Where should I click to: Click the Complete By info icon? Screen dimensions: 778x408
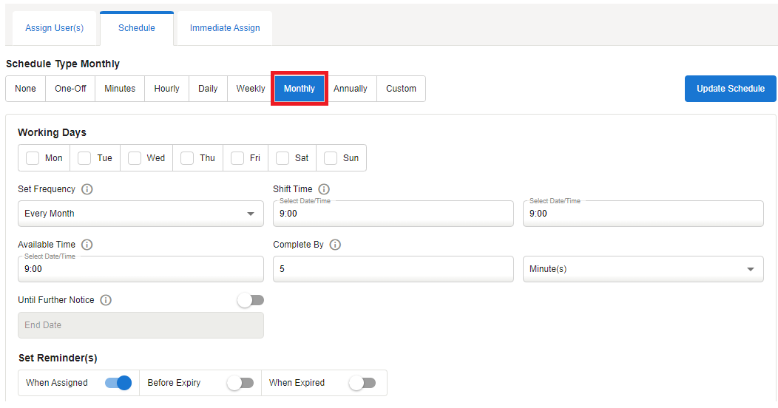[x=335, y=245]
